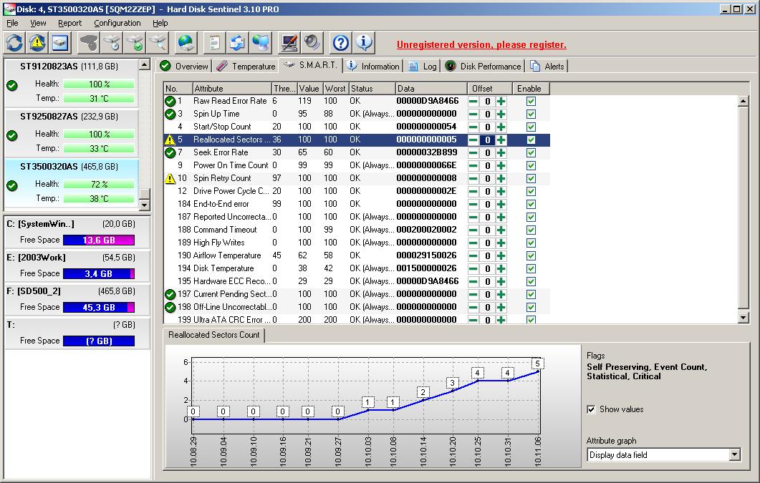Click green plus for Raw Read Error Rate offset

coord(501,101)
